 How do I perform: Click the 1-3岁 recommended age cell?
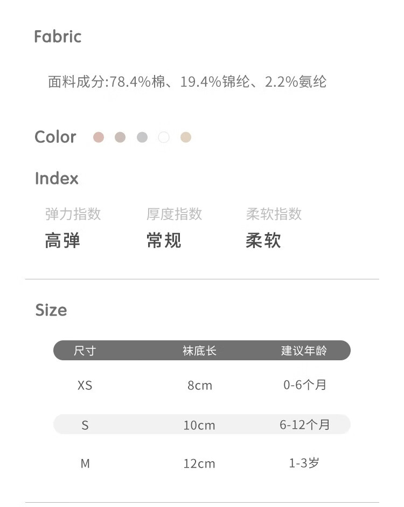[304, 463]
